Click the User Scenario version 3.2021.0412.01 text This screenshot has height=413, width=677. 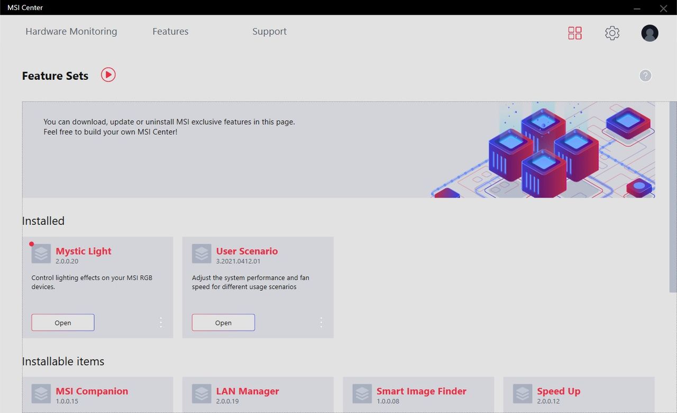[239, 261]
